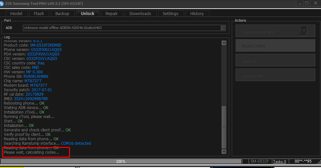
Task: Click the log scrollbar thumb
Action: (x=224, y=127)
